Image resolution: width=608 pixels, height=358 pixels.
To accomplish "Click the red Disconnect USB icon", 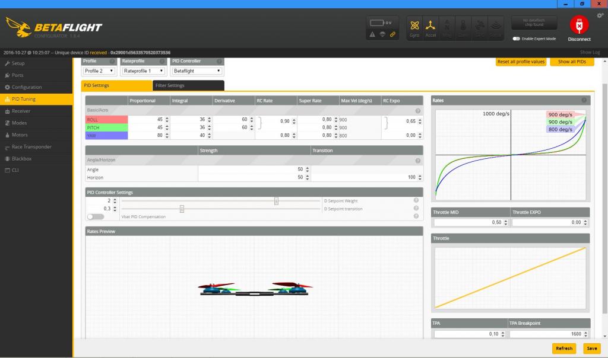I will click(578, 25).
